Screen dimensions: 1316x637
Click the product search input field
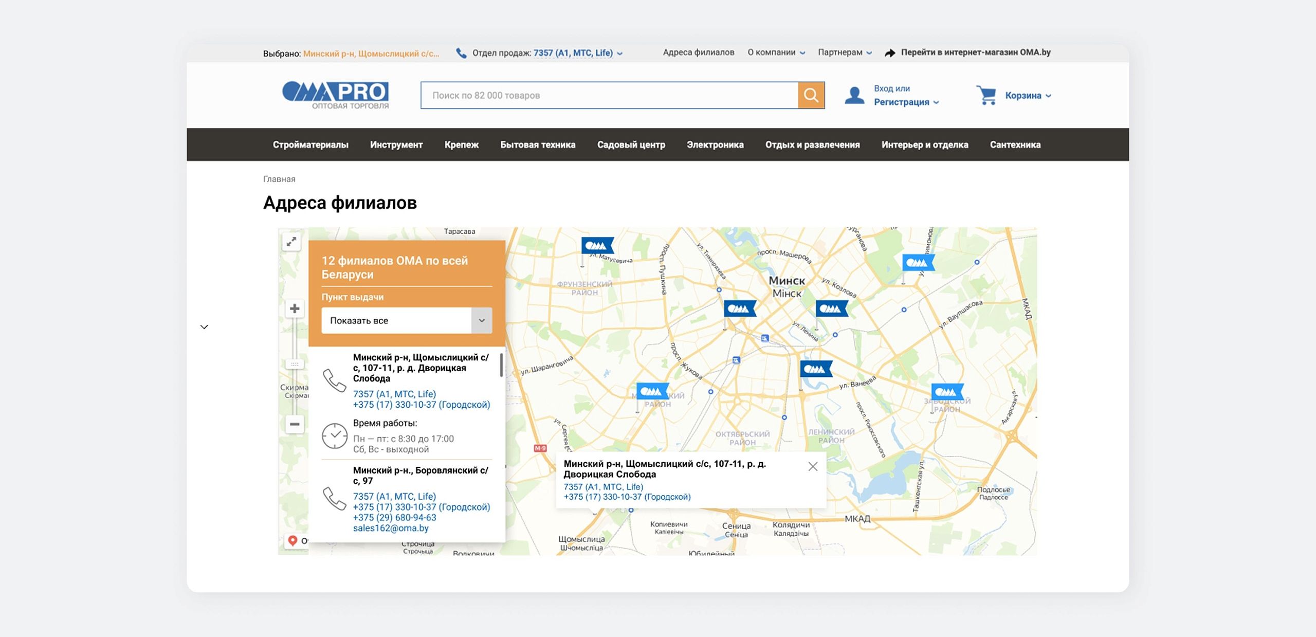click(609, 95)
